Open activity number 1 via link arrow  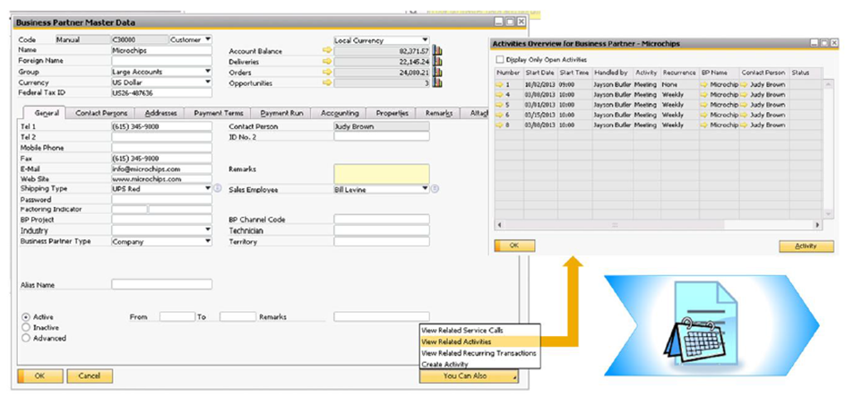click(x=499, y=84)
